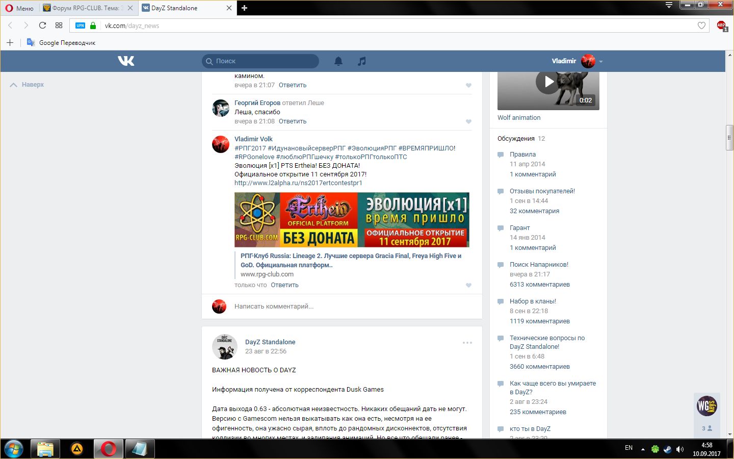Open Обсуждения discussions section
Viewport: 734px width, 459px height.
(x=516, y=138)
